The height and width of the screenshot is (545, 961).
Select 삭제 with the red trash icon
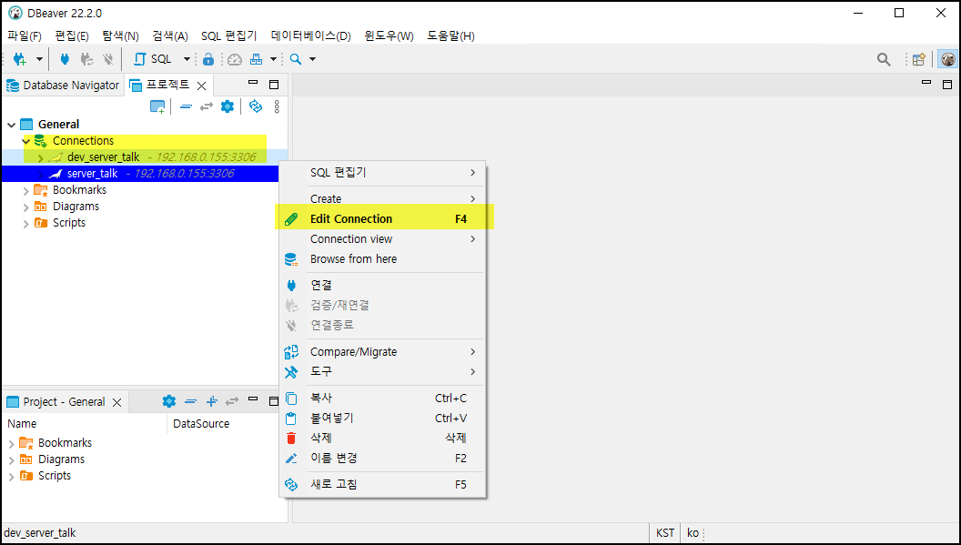pos(382,438)
